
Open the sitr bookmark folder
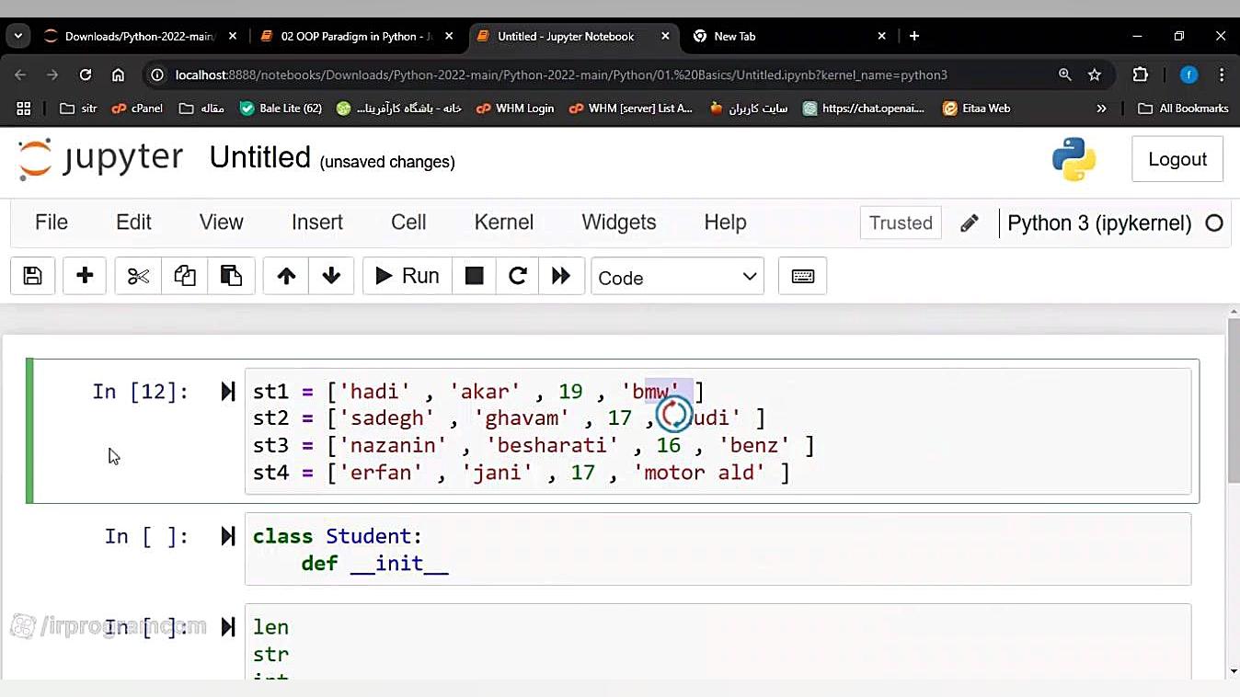(78, 109)
